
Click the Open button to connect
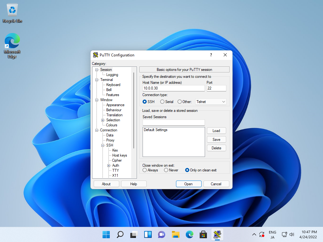click(189, 184)
